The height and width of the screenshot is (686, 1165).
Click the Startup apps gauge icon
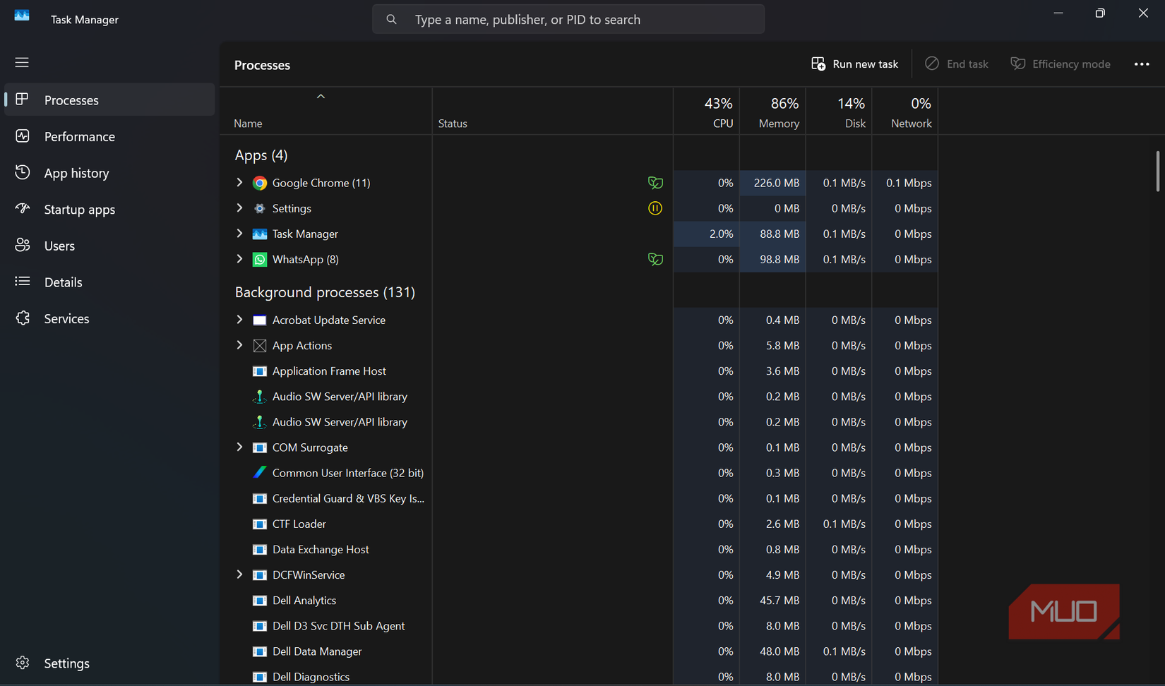22,209
